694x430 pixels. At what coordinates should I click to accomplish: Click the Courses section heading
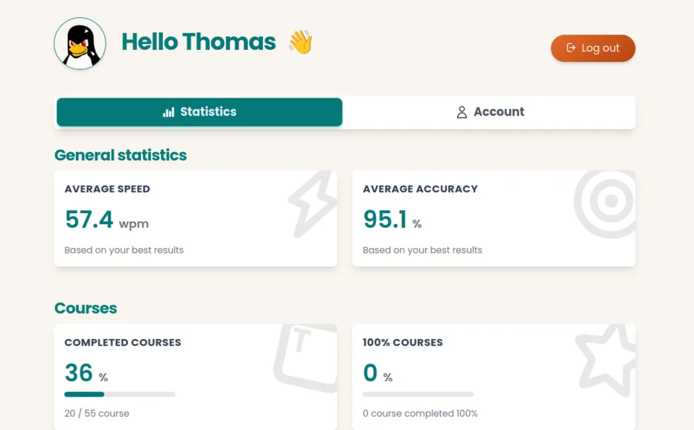[x=85, y=308]
